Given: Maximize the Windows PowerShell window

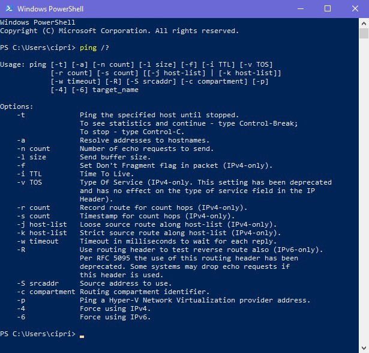Looking at the screenshot, I should [x=328, y=9].
